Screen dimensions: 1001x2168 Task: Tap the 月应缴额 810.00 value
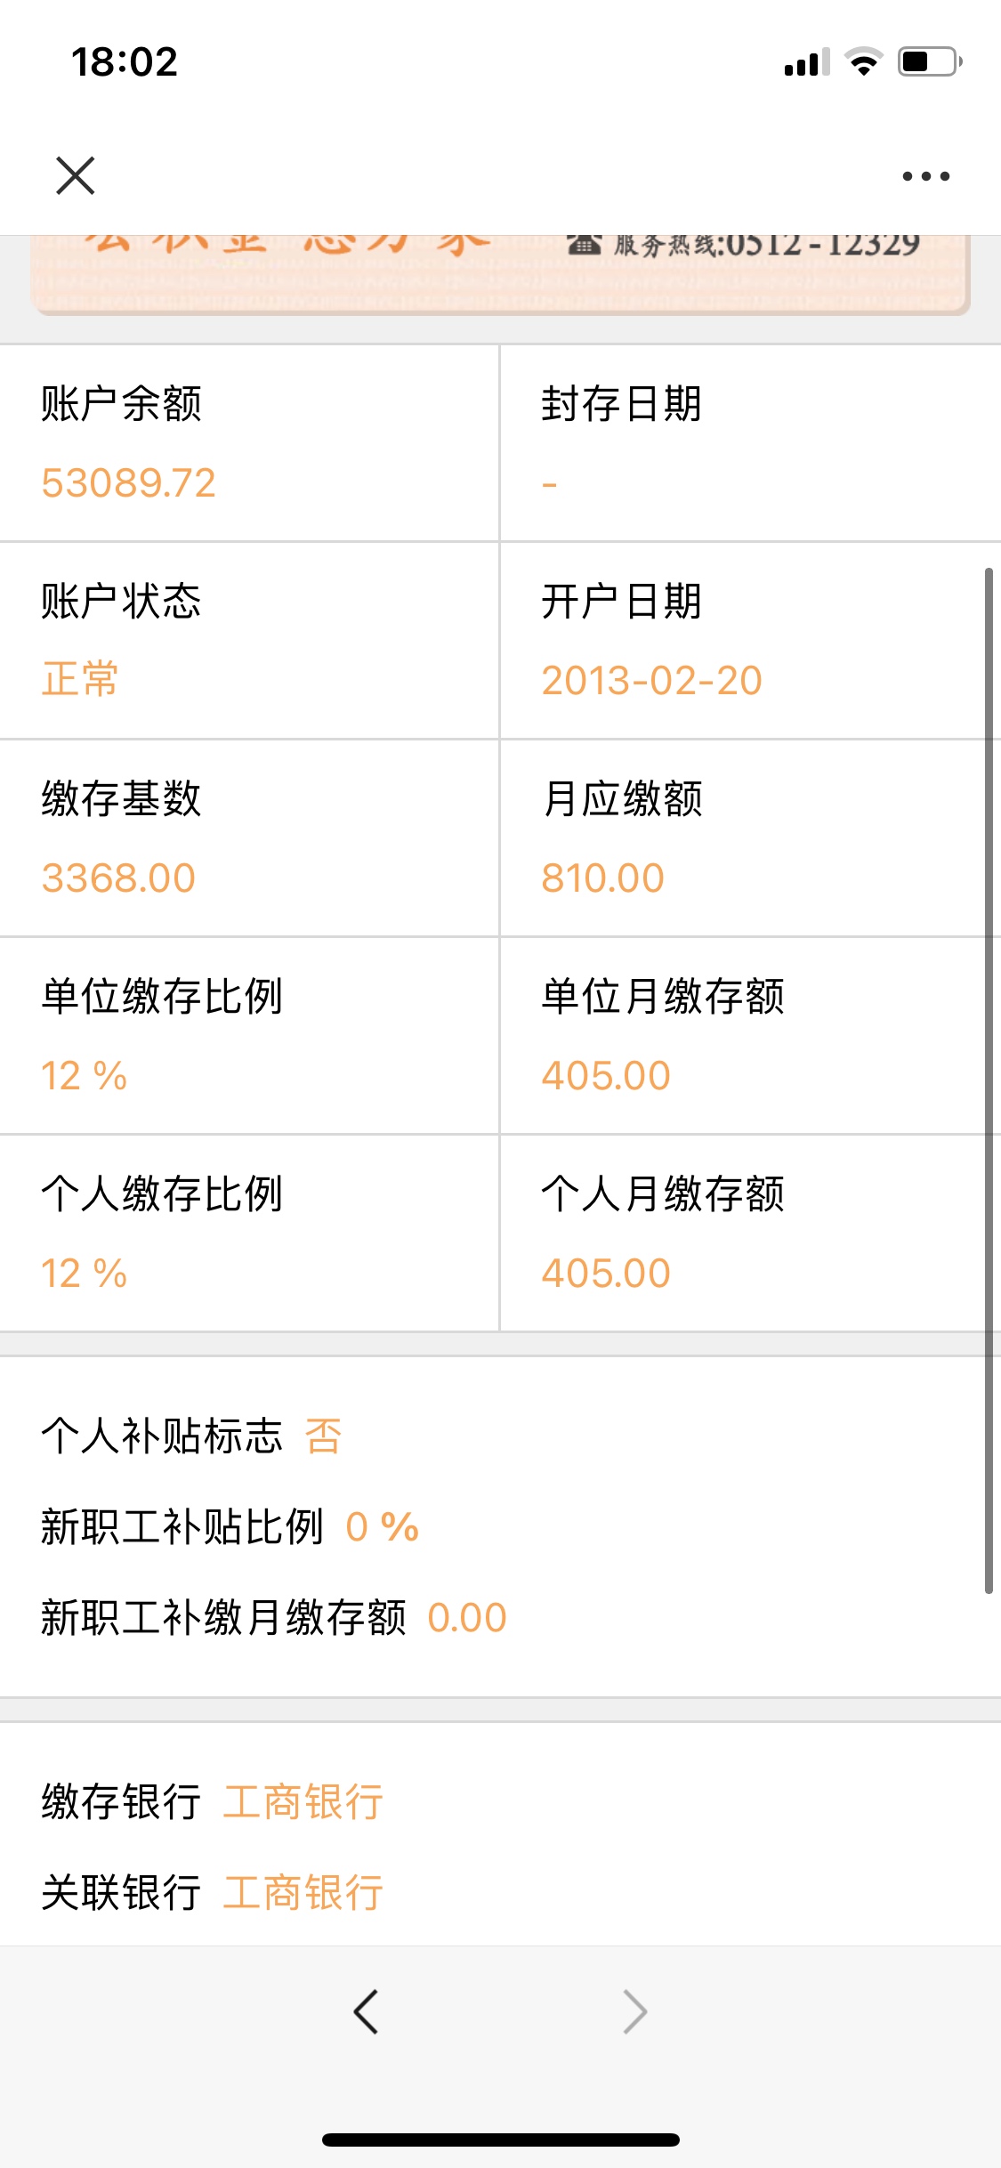click(x=603, y=878)
